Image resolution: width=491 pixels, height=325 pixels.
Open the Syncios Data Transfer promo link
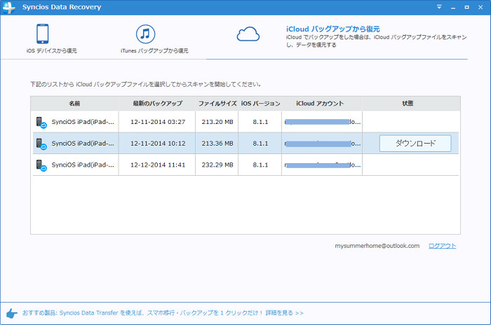point(163,313)
